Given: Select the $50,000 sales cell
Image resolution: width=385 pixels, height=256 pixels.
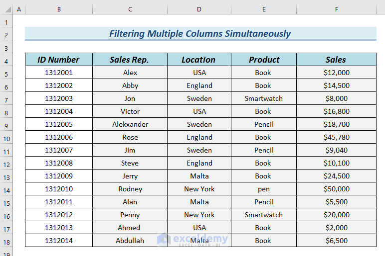Looking at the screenshot, I should [x=336, y=189].
